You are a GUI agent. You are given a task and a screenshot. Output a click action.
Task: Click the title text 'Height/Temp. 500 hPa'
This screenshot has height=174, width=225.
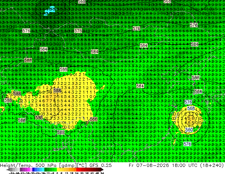click(29, 165)
